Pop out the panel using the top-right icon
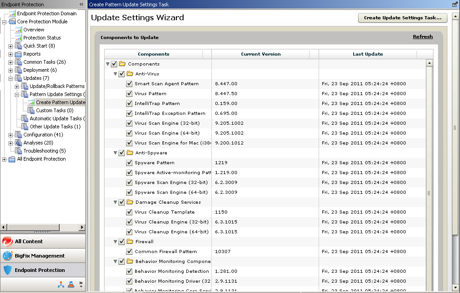This screenshot has width=460, height=293. [x=455, y=4]
